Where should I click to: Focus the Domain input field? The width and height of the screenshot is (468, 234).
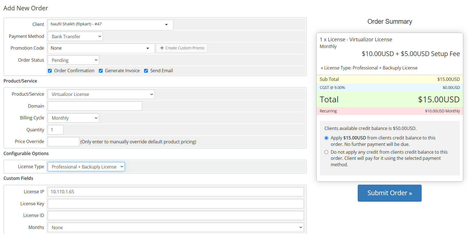click(x=95, y=106)
